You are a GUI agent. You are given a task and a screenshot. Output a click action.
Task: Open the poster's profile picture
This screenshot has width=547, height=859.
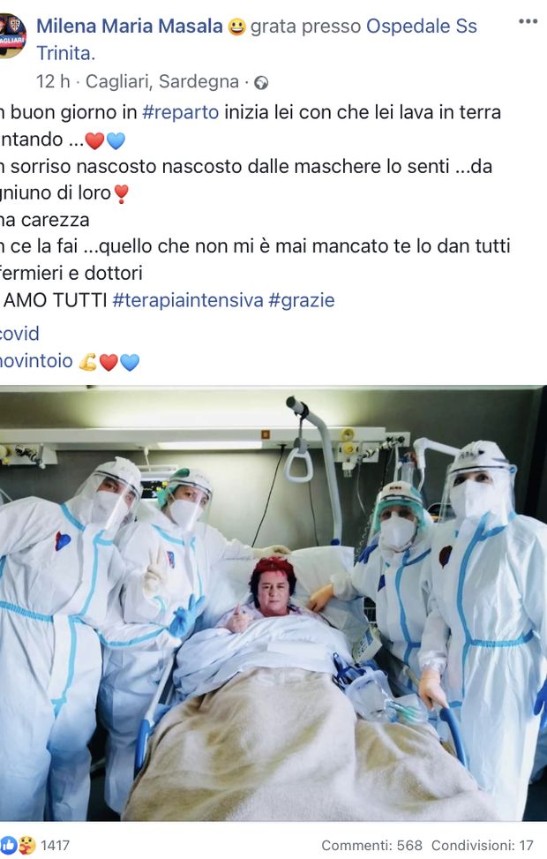click(12, 35)
